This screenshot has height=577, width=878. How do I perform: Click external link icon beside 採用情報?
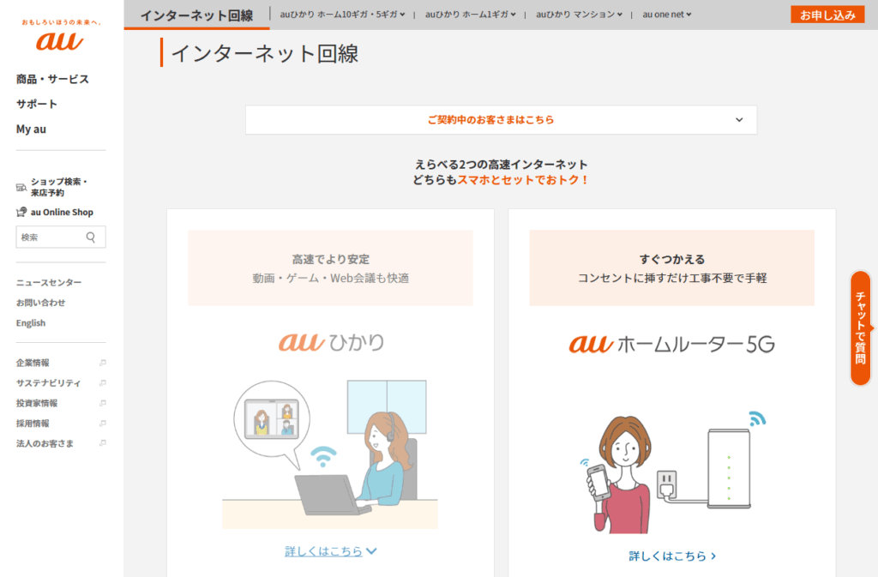pos(103,423)
